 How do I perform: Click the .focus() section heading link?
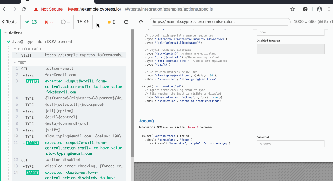146,121
